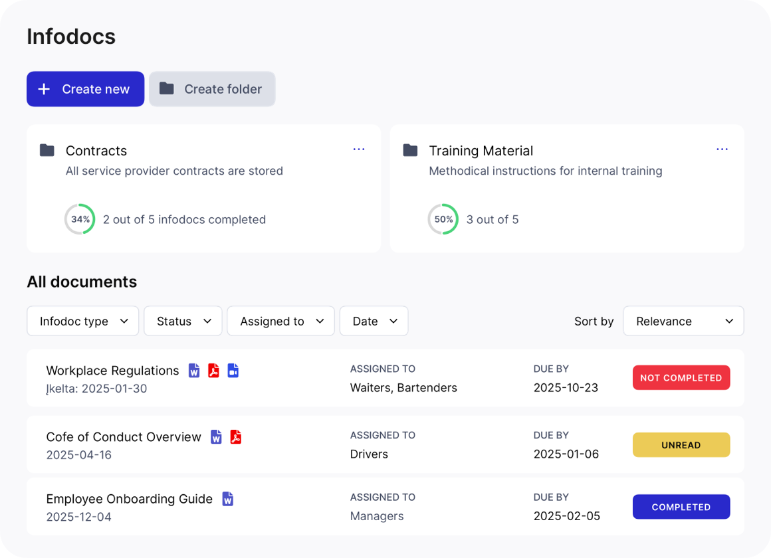
Task: Open three-dot menu on Contracts folder
Action: [x=359, y=149]
